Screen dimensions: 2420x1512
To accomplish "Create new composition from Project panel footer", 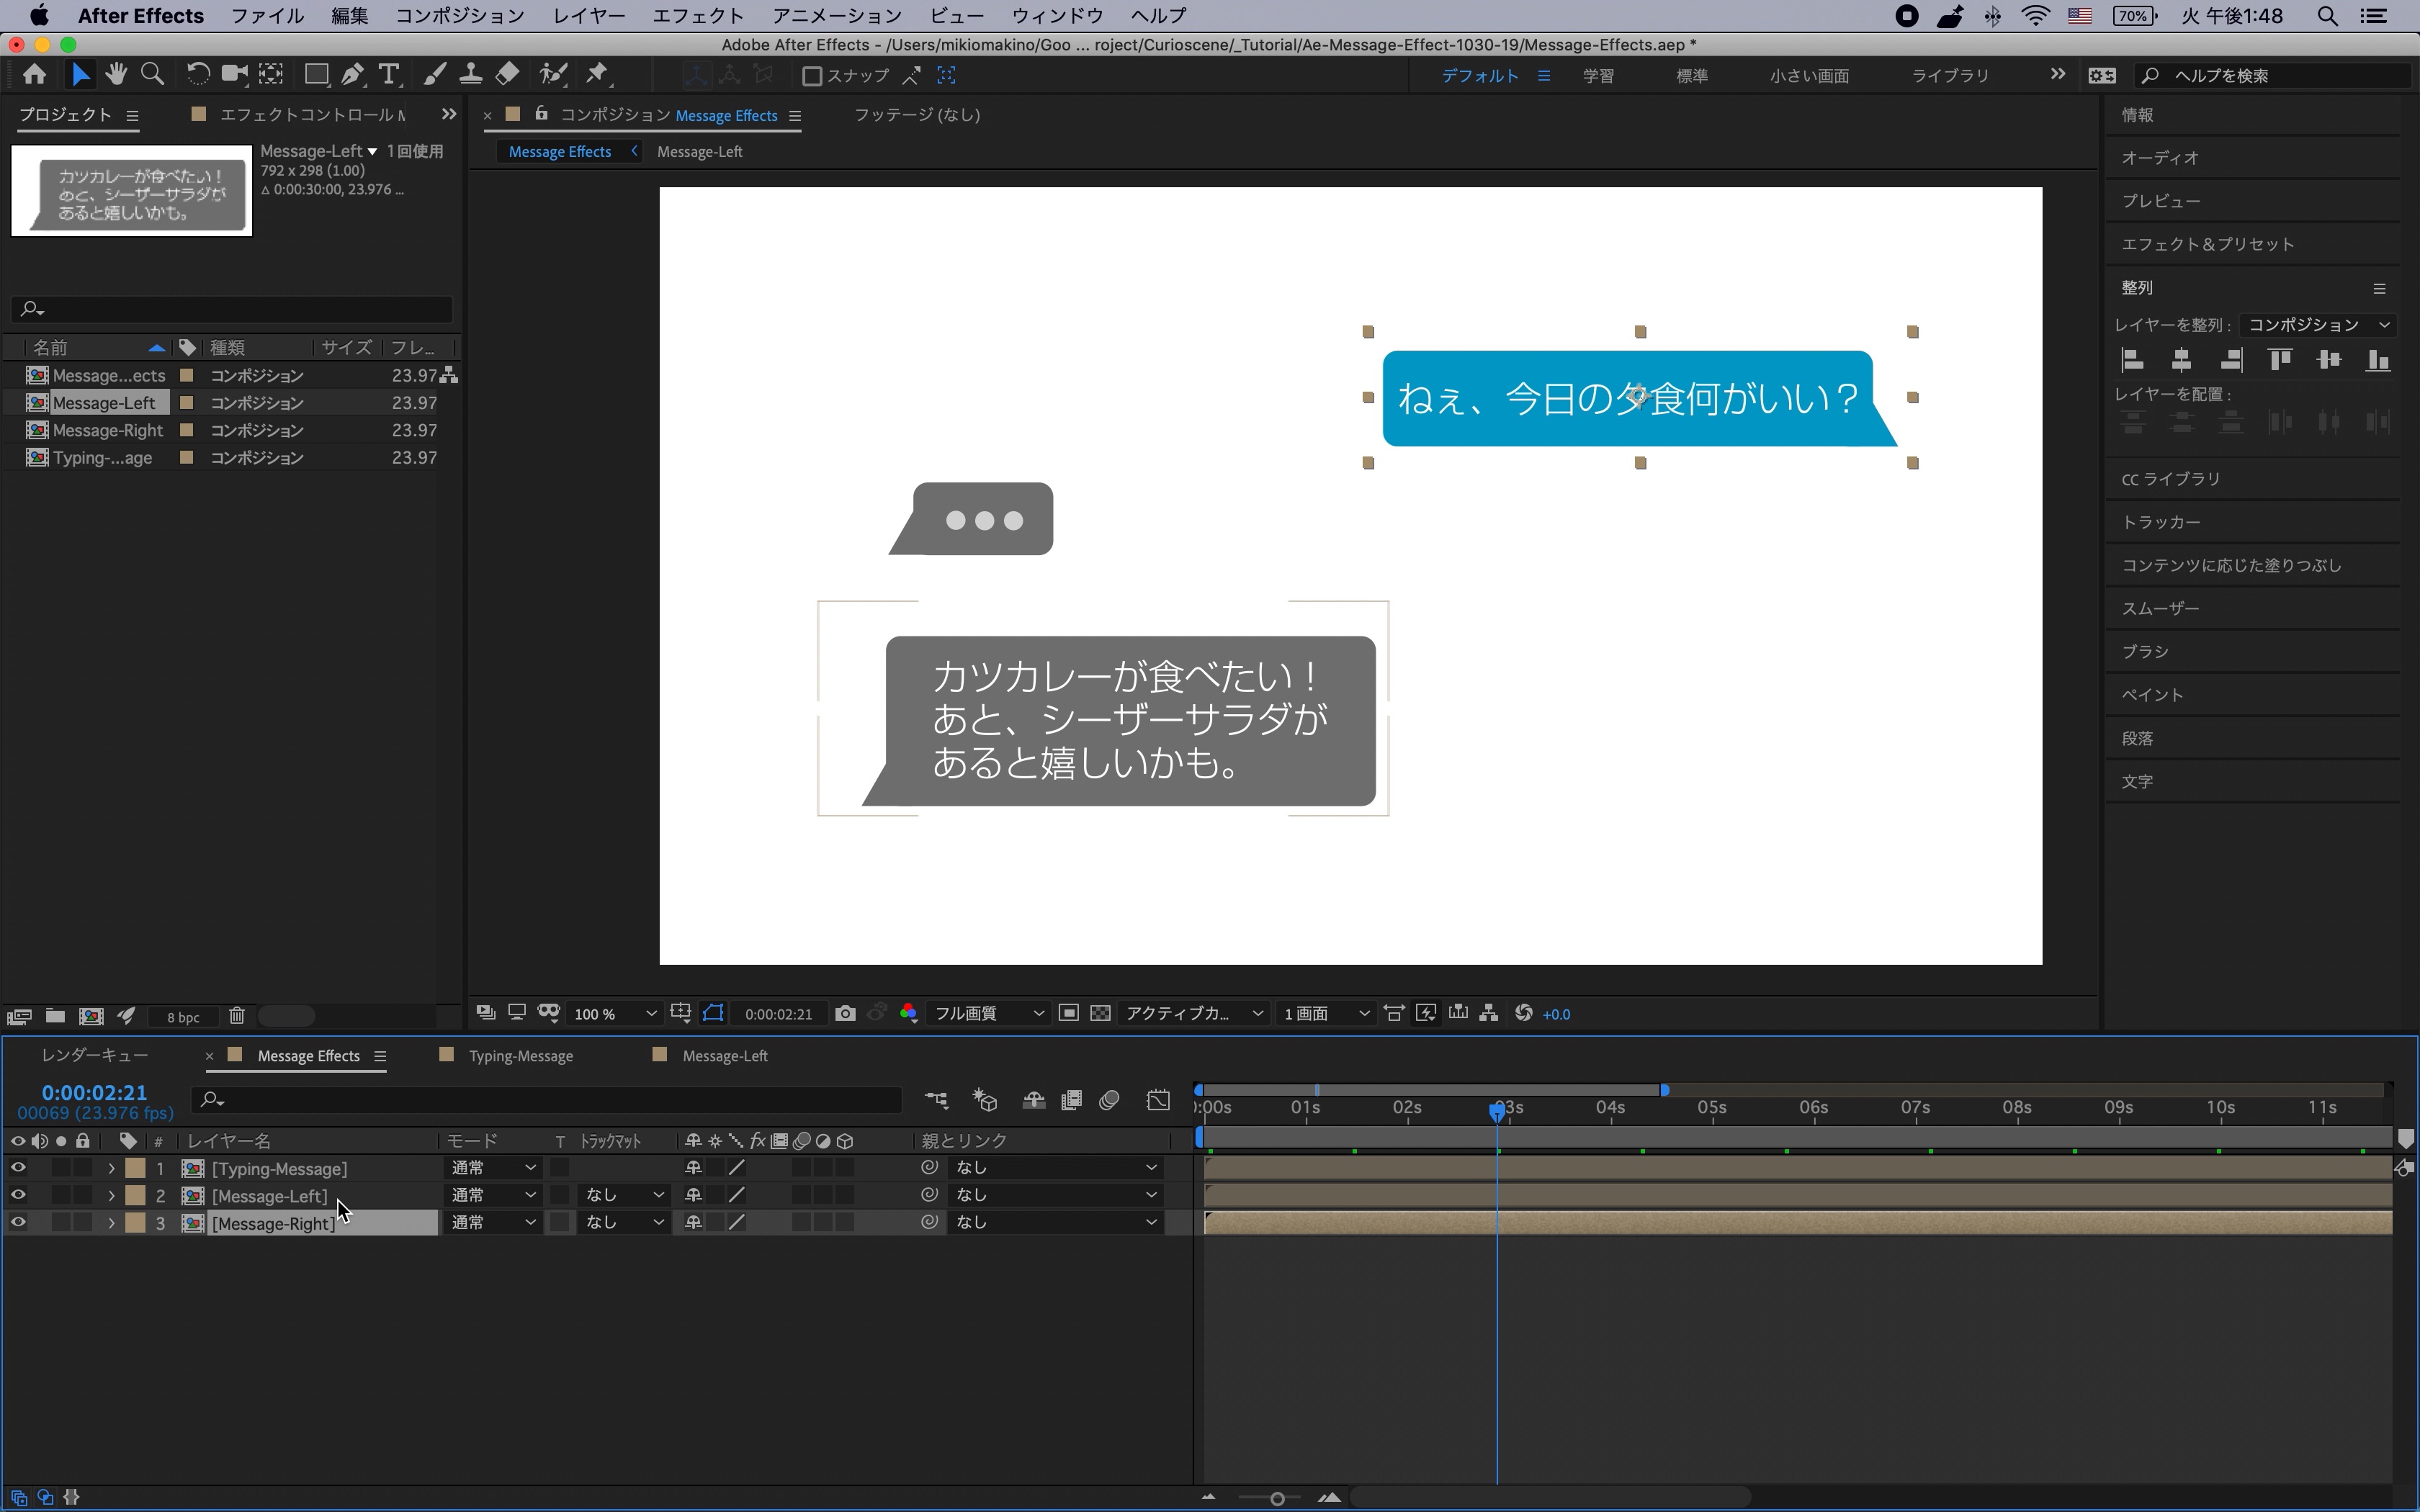I will pyautogui.click(x=91, y=1016).
